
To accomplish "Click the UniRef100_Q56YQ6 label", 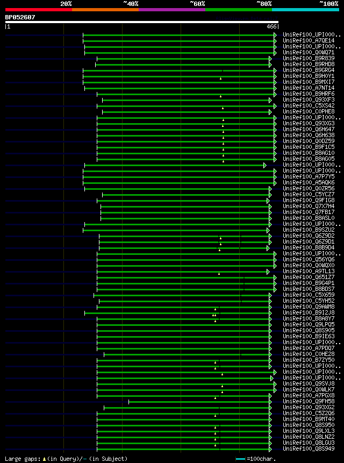I will pos(309,259).
